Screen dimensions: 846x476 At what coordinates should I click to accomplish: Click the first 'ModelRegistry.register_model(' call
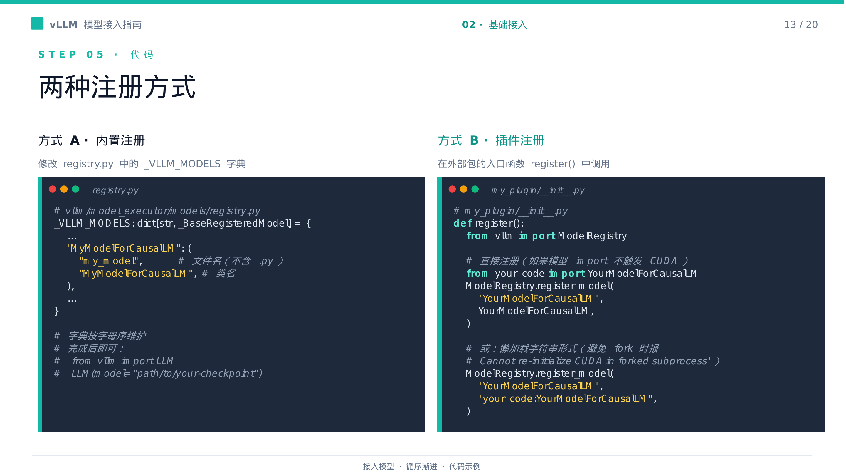[x=540, y=286]
